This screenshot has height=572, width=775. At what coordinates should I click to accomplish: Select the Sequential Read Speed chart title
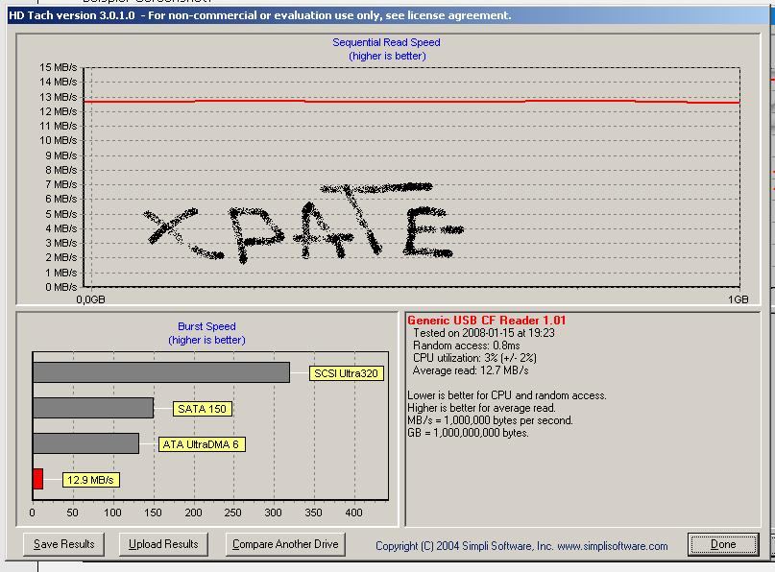tap(386, 42)
